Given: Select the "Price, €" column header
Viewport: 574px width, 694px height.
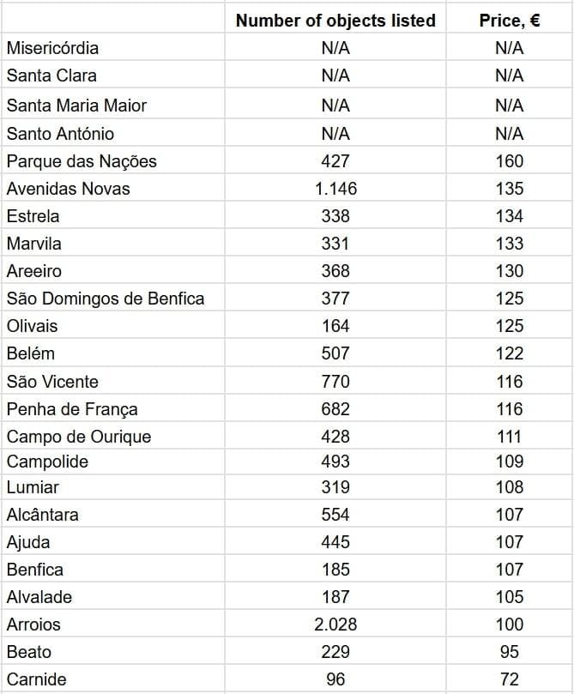Looking at the screenshot, I should (509, 21).
